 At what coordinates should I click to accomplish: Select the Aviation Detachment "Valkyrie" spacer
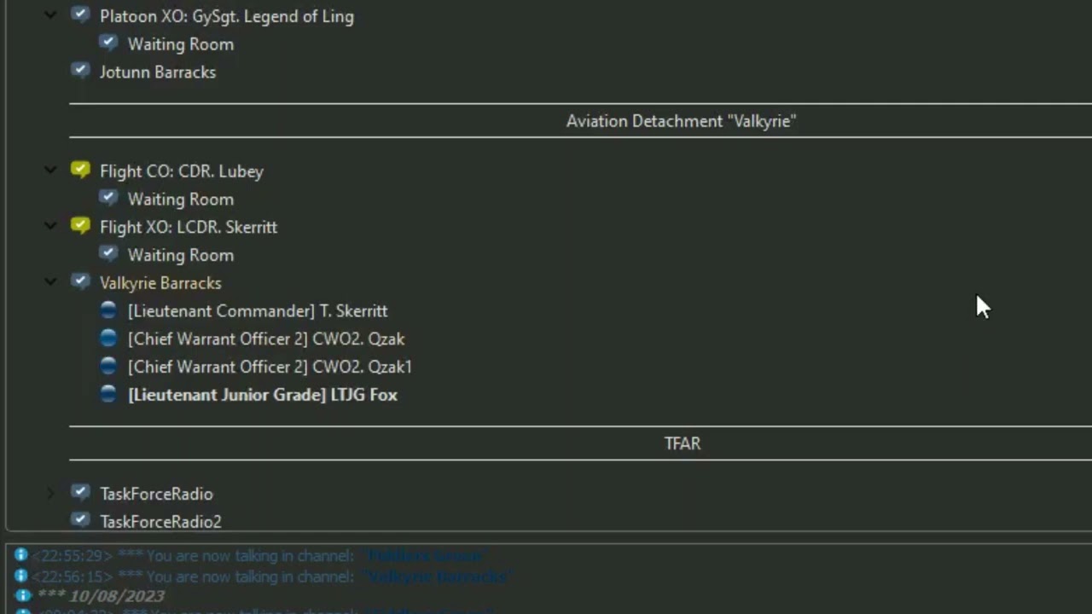pos(681,121)
